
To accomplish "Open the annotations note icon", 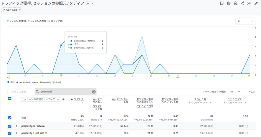I will (222, 4).
